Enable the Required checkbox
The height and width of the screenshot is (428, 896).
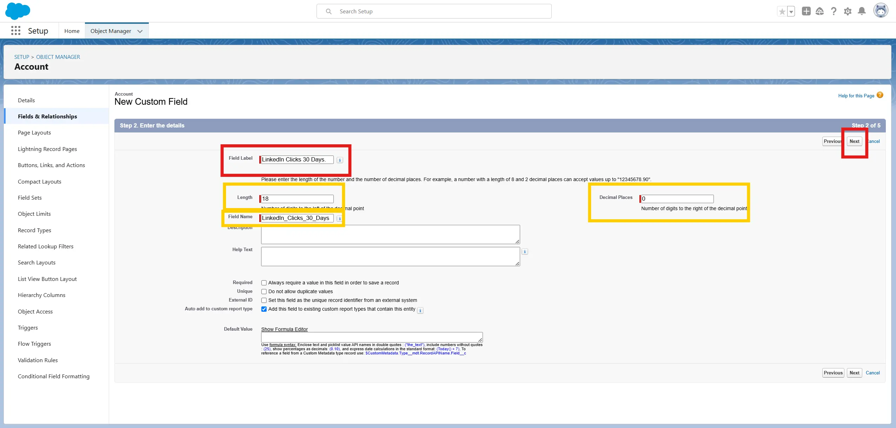(264, 283)
